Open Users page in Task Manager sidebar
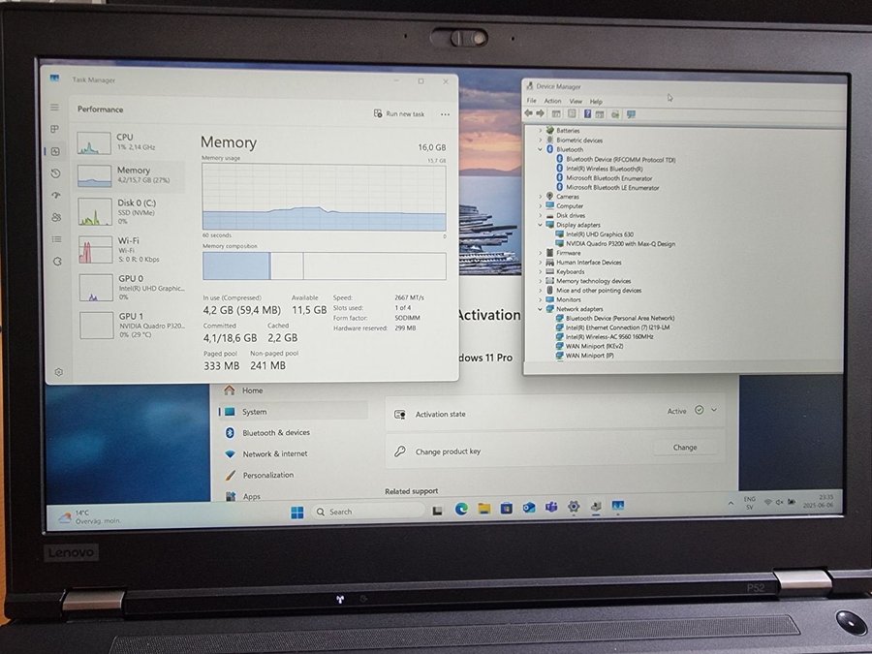 [x=56, y=217]
